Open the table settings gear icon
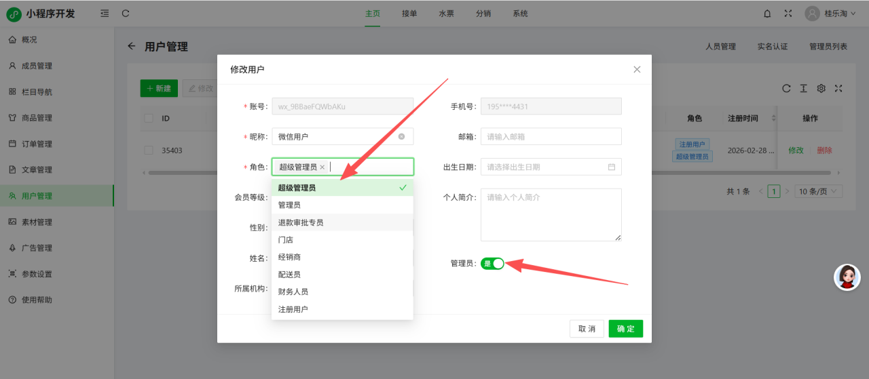The image size is (869, 379). point(821,88)
